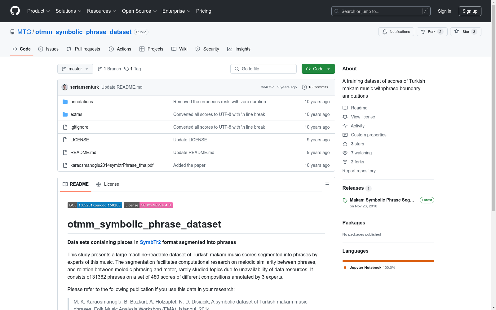Click the orange Jupyter Notebook language bar
Viewport: 496px width, 310px height.
coord(388,261)
